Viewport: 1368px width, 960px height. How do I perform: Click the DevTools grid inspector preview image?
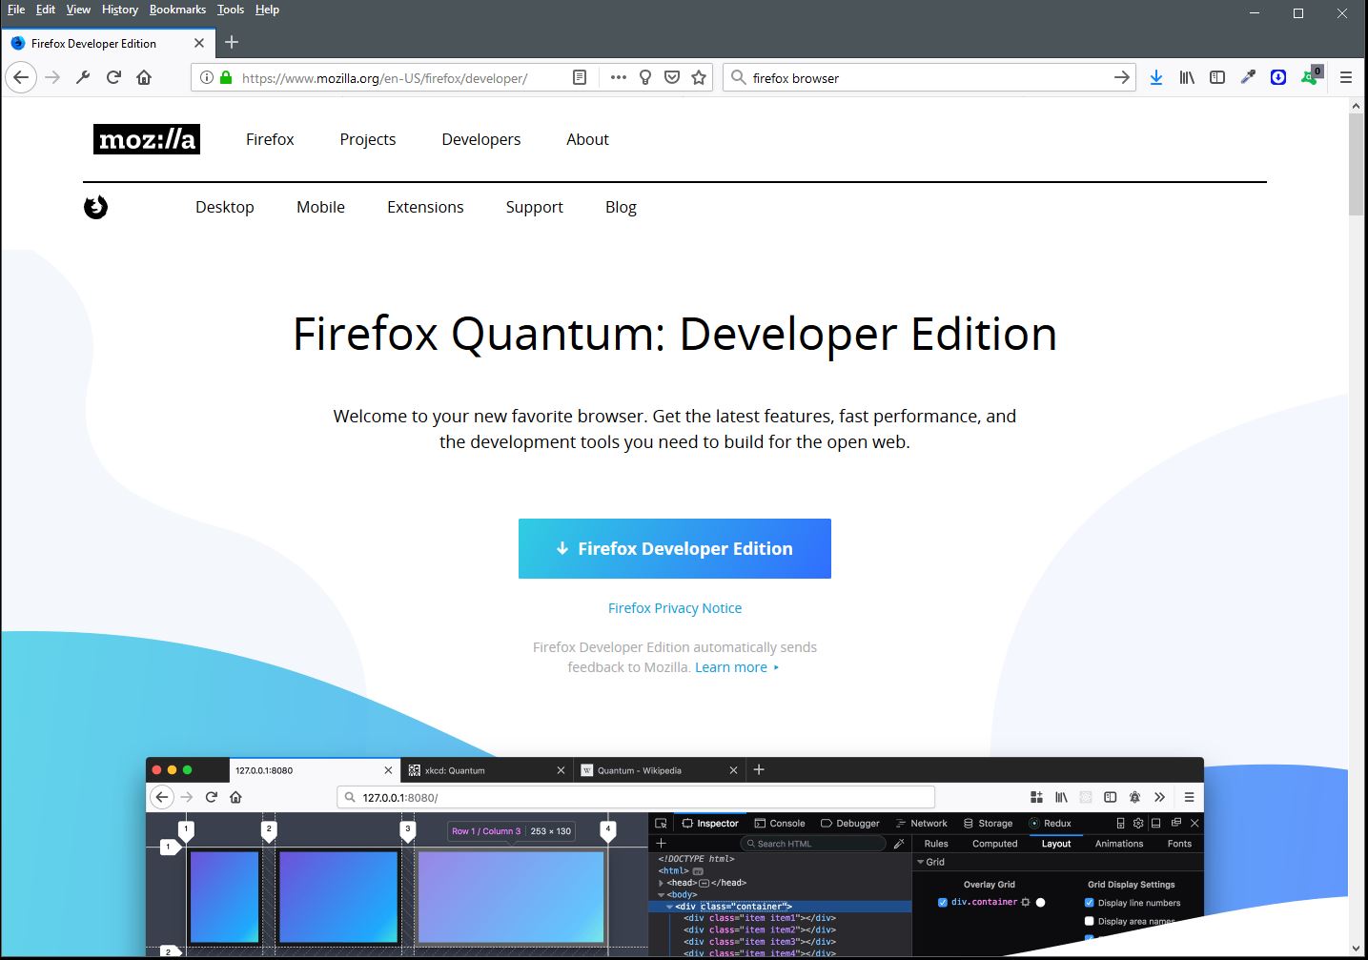pos(675,857)
